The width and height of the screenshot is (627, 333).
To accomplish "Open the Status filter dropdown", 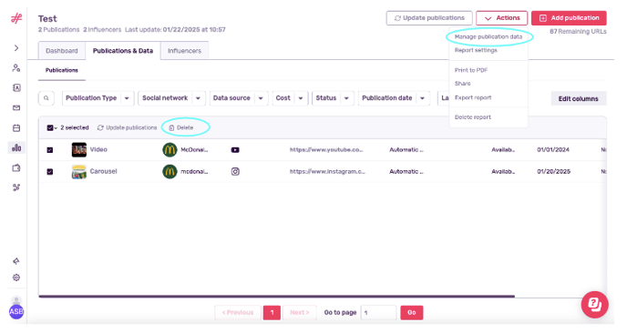I will 333,98.
